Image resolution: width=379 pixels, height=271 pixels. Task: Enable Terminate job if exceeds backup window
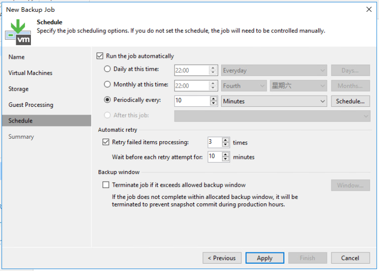[105, 185]
